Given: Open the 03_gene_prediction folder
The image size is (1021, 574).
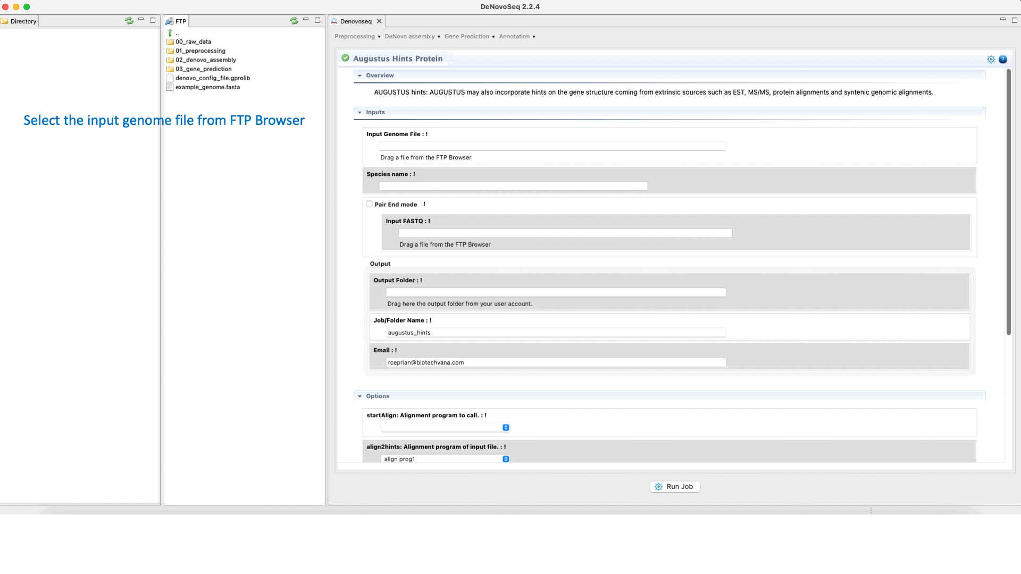Looking at the screenshot, I should click(203, 69).
